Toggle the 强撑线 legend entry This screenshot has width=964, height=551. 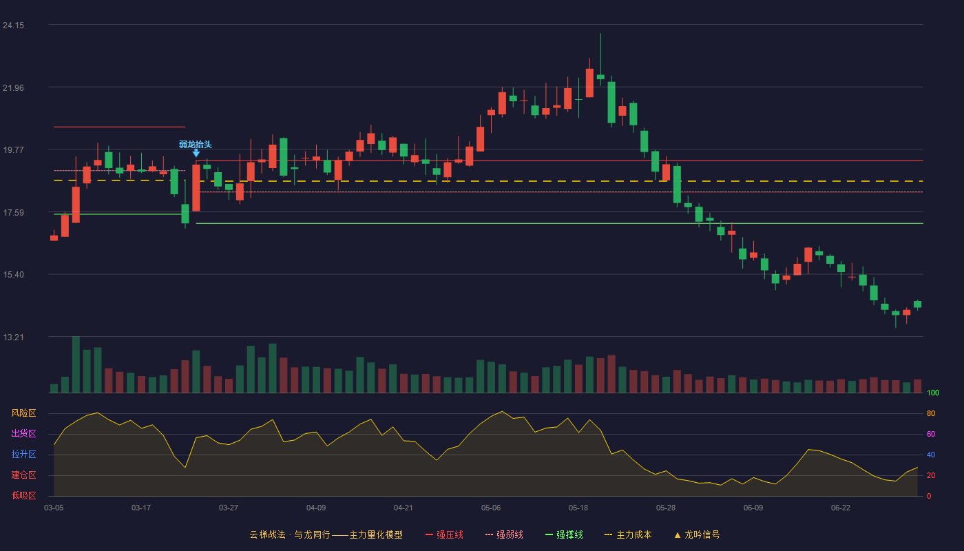565,534
